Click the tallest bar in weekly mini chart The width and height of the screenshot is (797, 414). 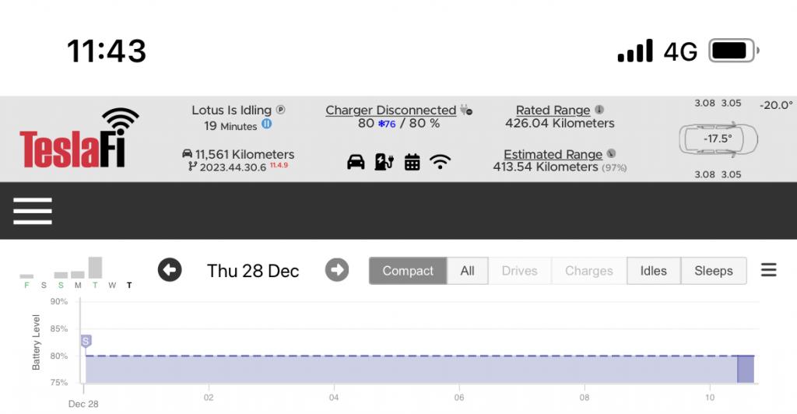pyautogui.click(x=95, y=267)
